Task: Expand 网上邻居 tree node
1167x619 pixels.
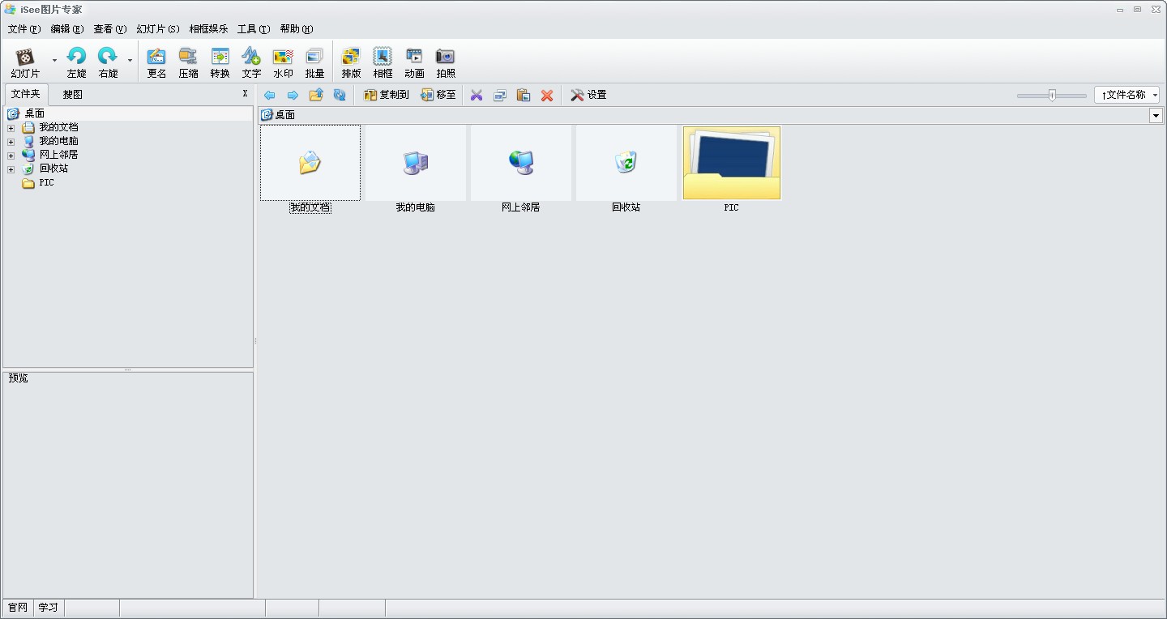Action: click(x=11, y=156)
